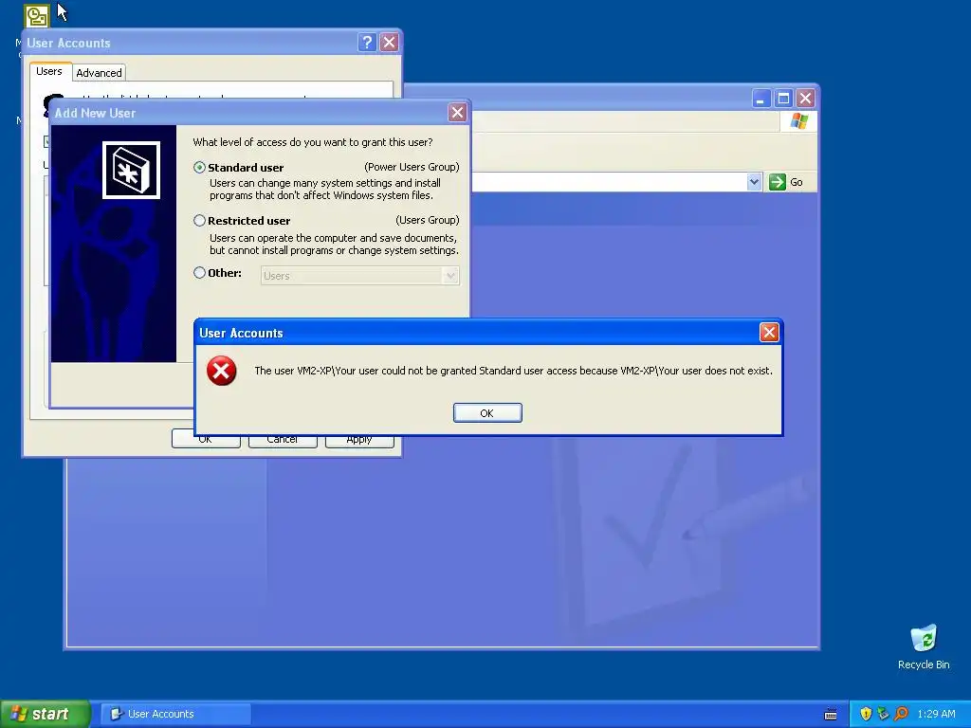The image size is (971, 728).
Task: Open the address bar dropdown in background window
Action: pyautogui.click(x=754, y=182)
